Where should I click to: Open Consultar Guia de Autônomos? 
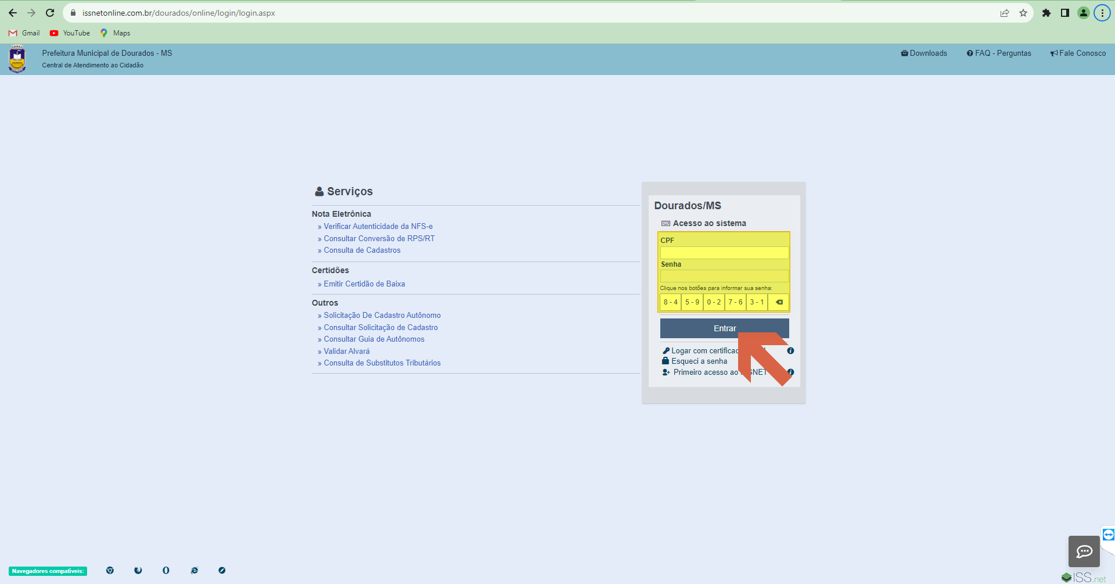(374, 339)
